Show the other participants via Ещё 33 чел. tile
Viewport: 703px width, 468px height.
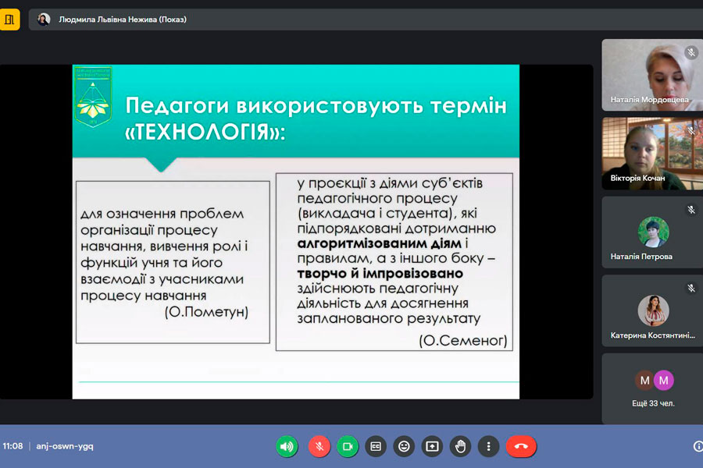pyautogui.click(x=652, y=388)
